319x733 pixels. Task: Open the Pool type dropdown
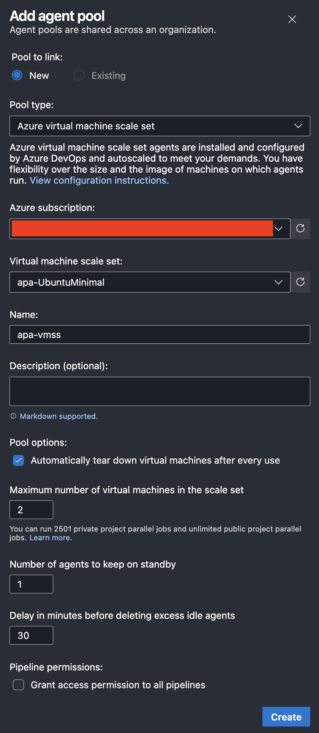[x=160, y=126]
